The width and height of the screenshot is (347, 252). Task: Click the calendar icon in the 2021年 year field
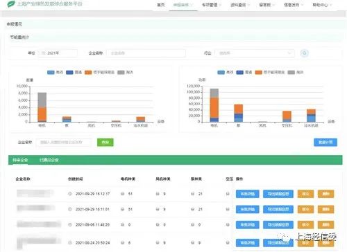(43, 53)
